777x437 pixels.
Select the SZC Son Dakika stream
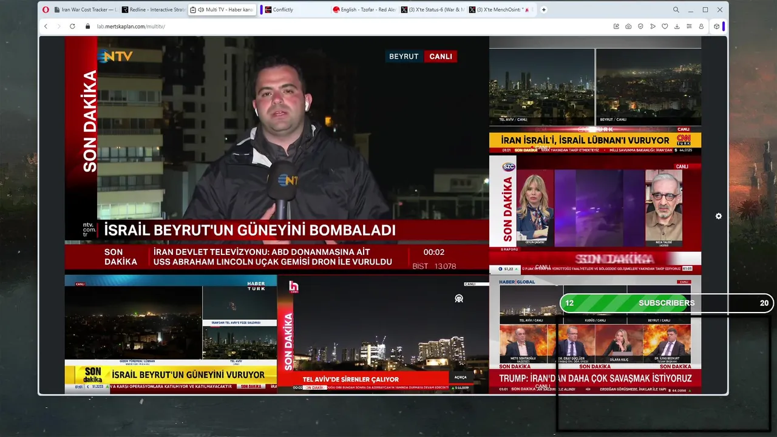(x=595, y=214)
